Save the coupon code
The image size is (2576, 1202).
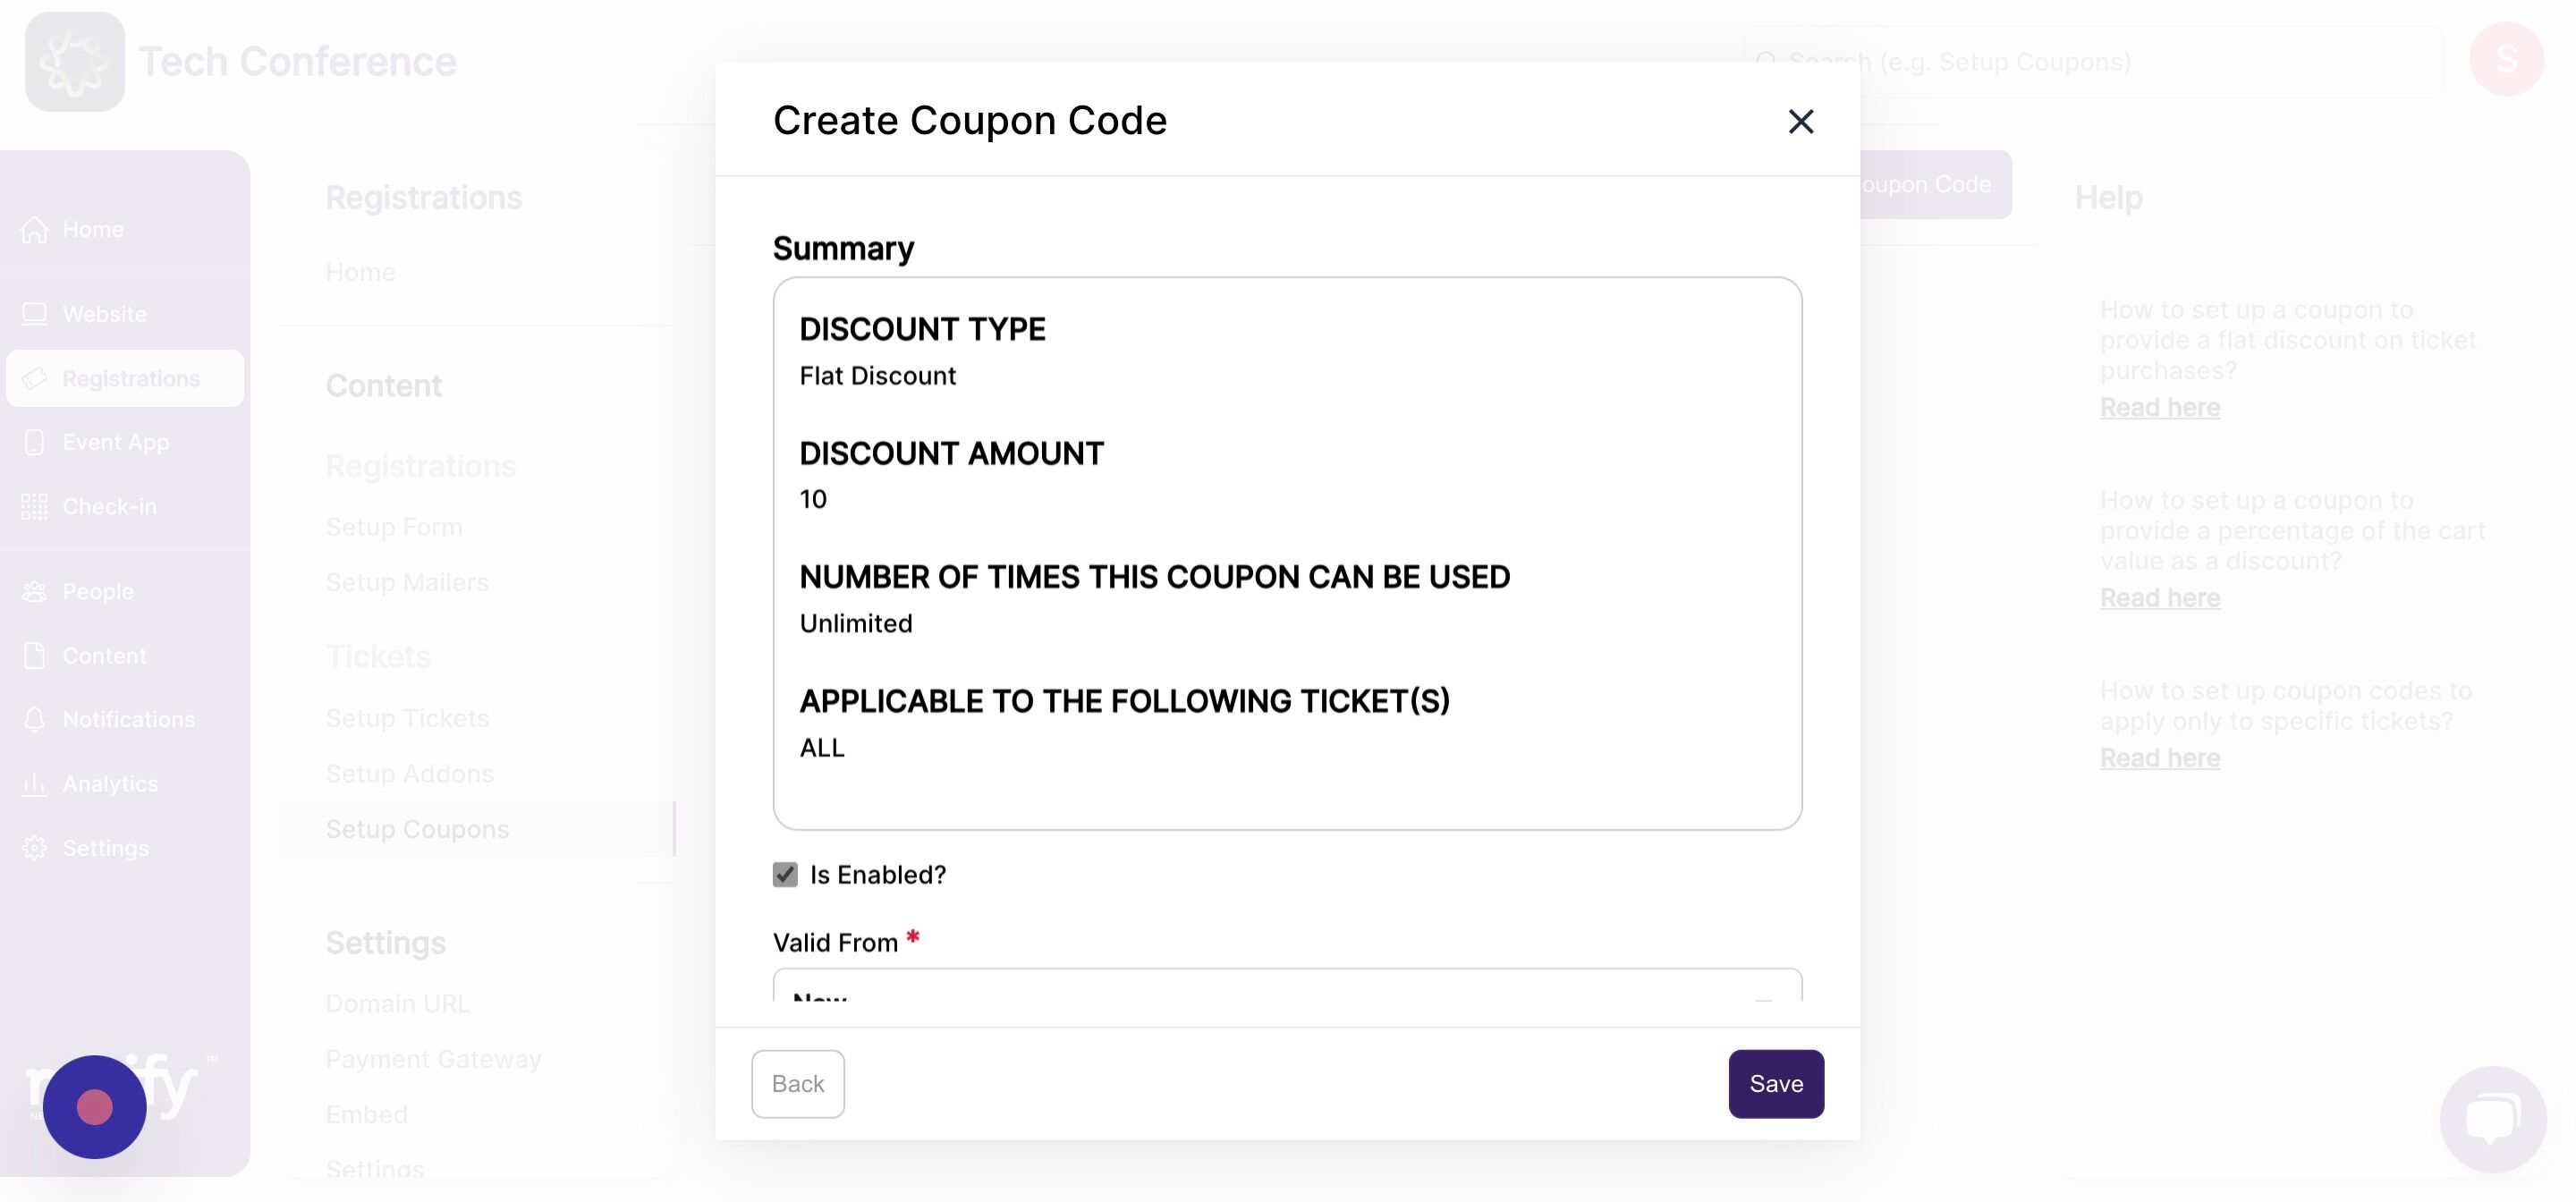(1776, 1084)
